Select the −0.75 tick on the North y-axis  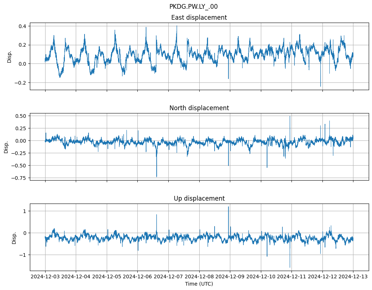19,178
